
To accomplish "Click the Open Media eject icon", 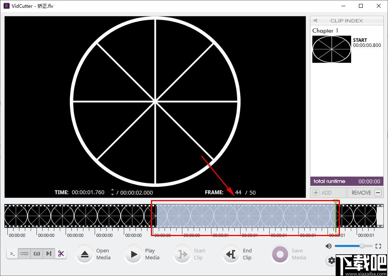I will pos(85,254).
